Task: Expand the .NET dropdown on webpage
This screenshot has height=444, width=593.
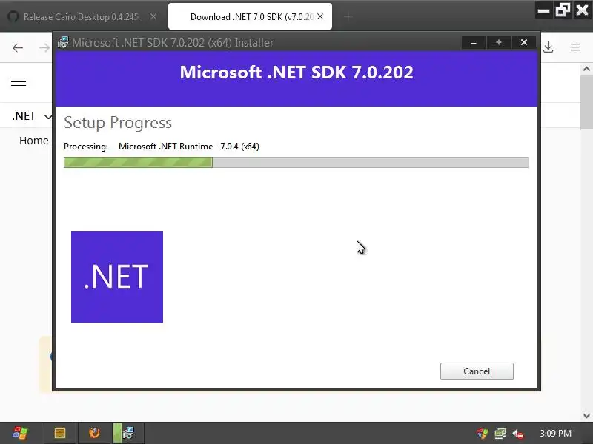Action: tap(32, 116)
